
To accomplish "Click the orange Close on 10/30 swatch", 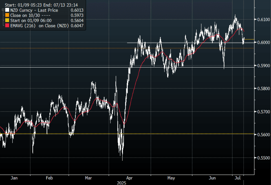I will (7, 15).
